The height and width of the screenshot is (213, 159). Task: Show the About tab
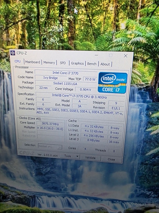(105, 64)
